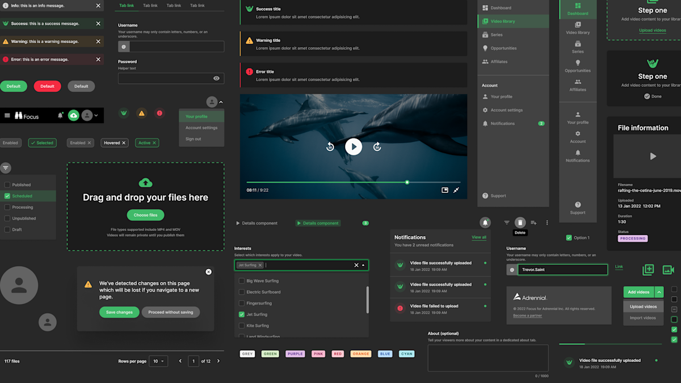Click the Delete trash icon button
Viewport: 681px width, 383px height.
[520, 223]
